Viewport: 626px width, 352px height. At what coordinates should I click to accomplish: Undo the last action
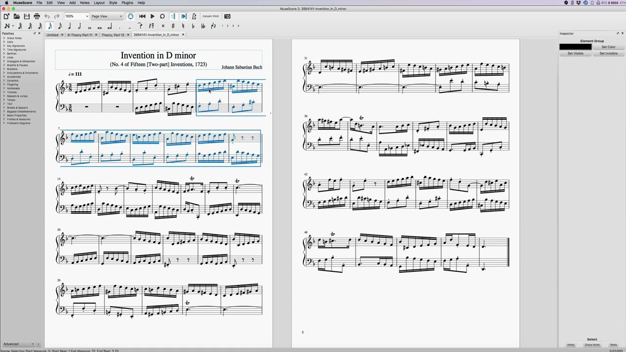(x=47, y=16)
